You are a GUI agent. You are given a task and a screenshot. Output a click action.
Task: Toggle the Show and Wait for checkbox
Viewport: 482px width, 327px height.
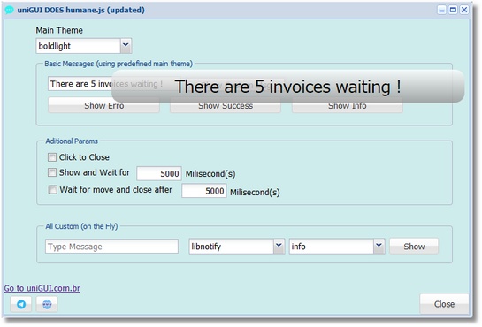[52, 172]
